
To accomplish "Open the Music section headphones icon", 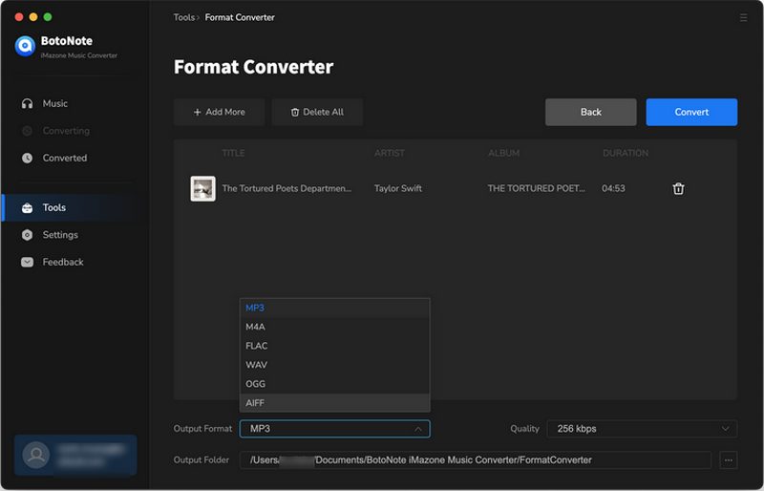I will 28,103.
